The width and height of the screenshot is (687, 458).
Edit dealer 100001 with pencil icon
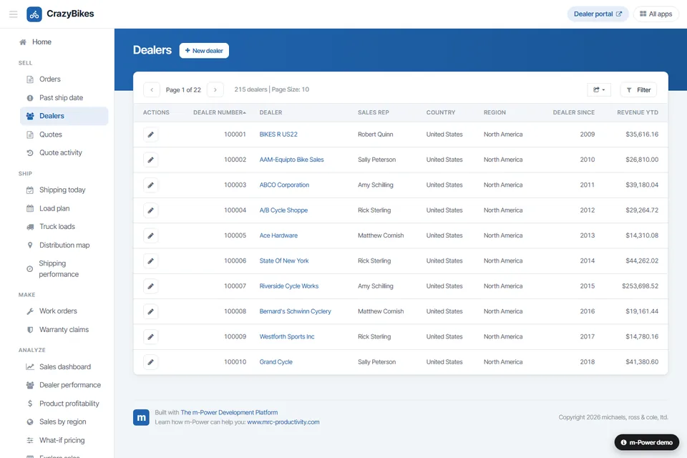[x=151, y=135]
